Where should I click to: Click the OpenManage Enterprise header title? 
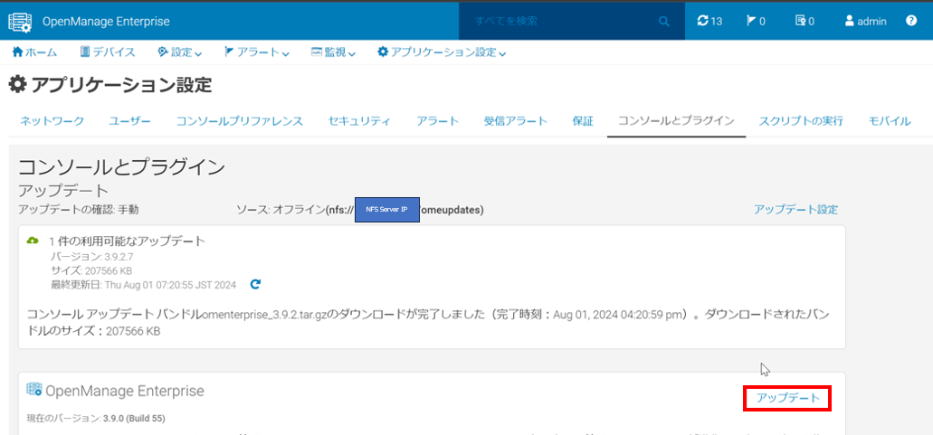pyautogui.click(x=106, y=22)
